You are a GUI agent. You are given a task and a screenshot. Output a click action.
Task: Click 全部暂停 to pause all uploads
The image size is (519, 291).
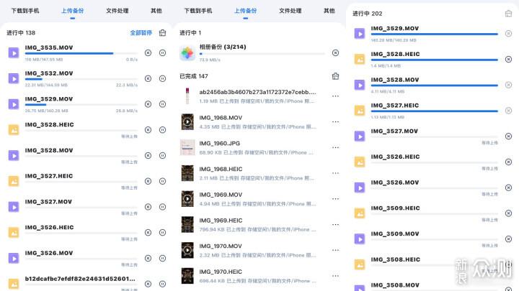(141, 32)
